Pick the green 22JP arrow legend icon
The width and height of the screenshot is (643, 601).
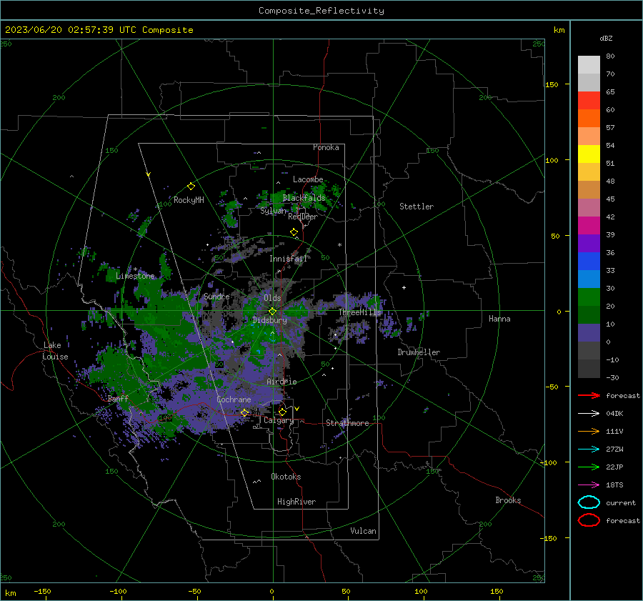point(589,467)
